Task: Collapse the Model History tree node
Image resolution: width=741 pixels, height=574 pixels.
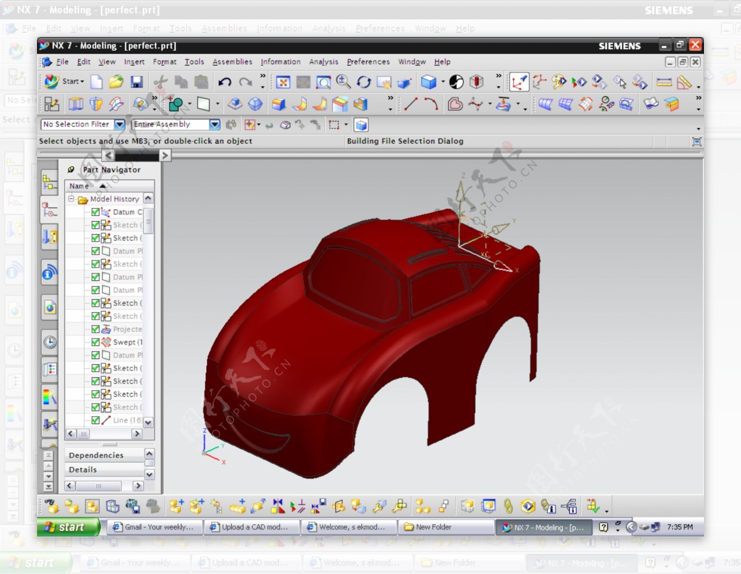Action: pyautogui.click(x=71, y=199)
